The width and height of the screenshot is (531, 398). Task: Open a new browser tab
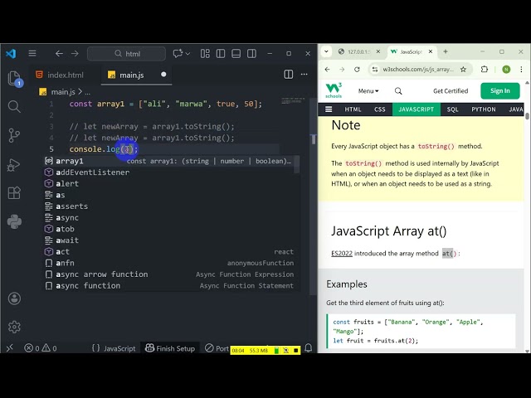click(446, 51)
